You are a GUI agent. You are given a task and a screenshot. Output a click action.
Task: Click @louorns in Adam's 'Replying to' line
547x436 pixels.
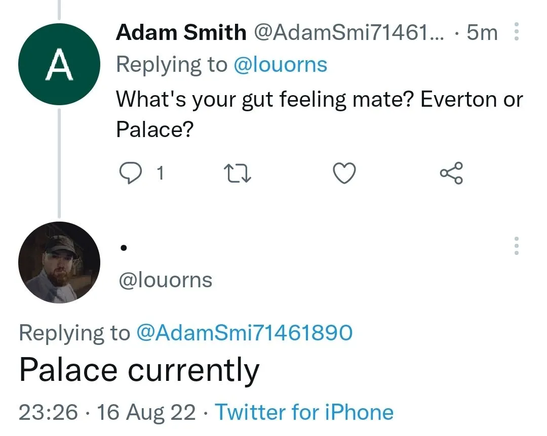click(280, 65)
